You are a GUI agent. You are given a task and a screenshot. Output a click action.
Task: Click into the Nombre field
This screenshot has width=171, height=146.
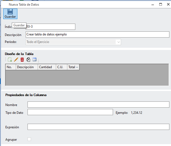(98, 105)
